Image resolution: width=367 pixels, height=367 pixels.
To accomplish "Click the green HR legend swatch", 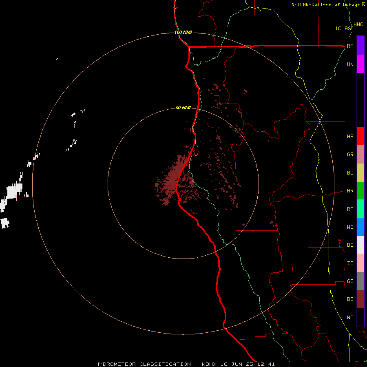I will click(x=360, y=191).
